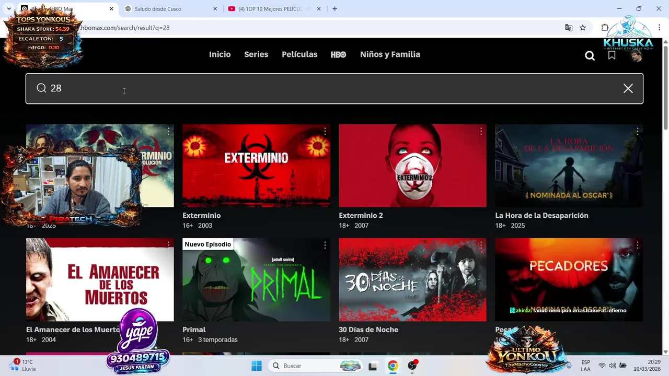The width and height of the screenshot is (669, 376).
Task: Open options menu for Exterminio card
Action: coord(325,132)
